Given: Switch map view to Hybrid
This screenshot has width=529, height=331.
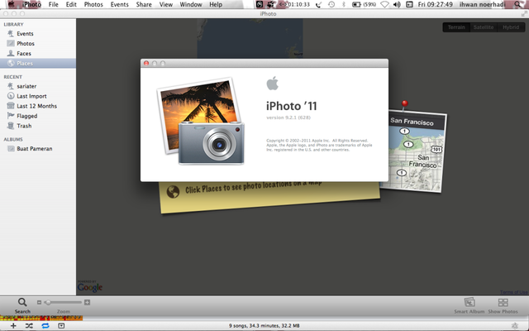Looking at the screenshot, I should click(x=511, y=27).
